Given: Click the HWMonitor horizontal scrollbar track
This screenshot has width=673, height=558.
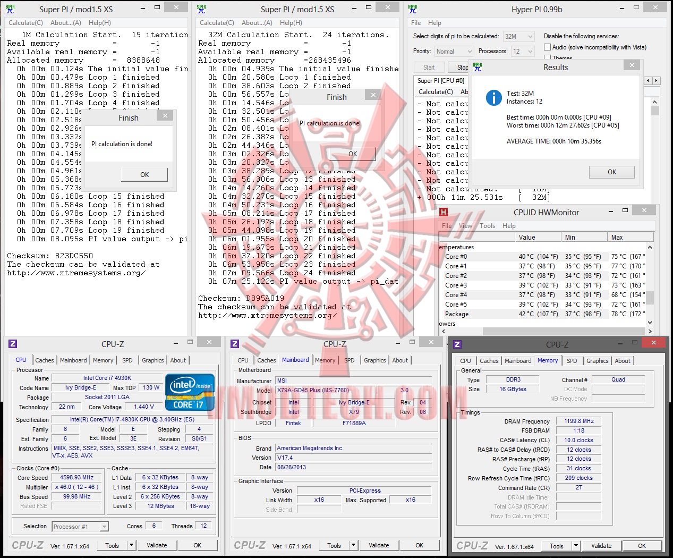Looking at the screenshot, I should 547,331.
